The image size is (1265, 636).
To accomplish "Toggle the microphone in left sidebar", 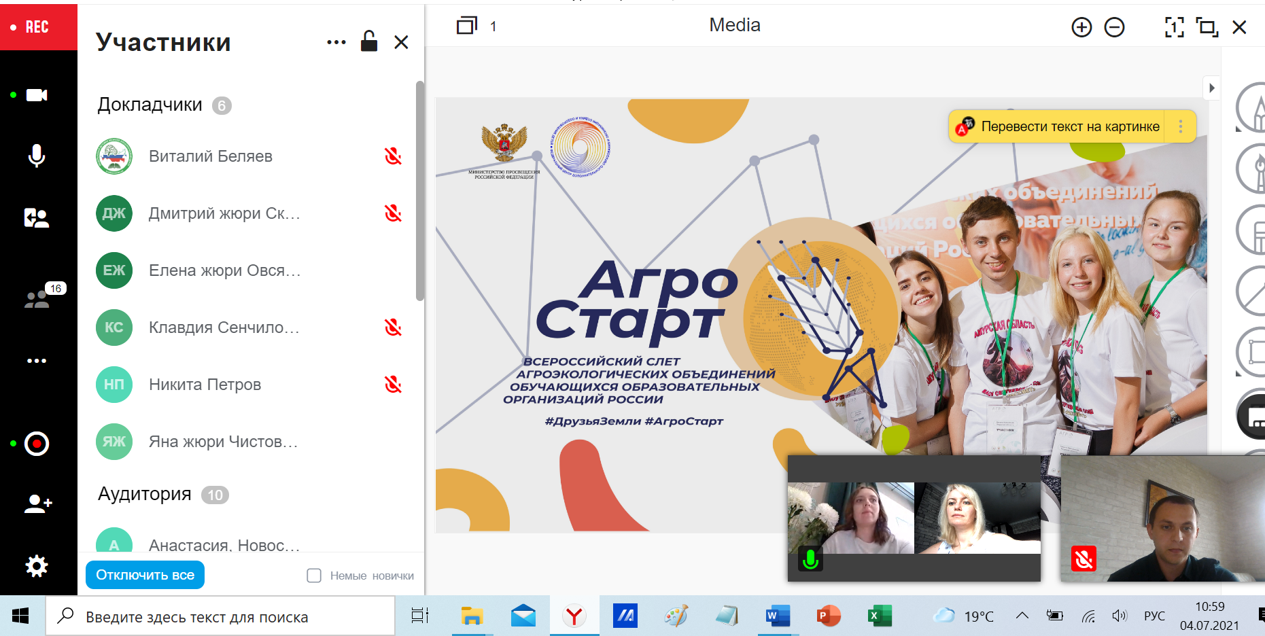I will 37,156.
